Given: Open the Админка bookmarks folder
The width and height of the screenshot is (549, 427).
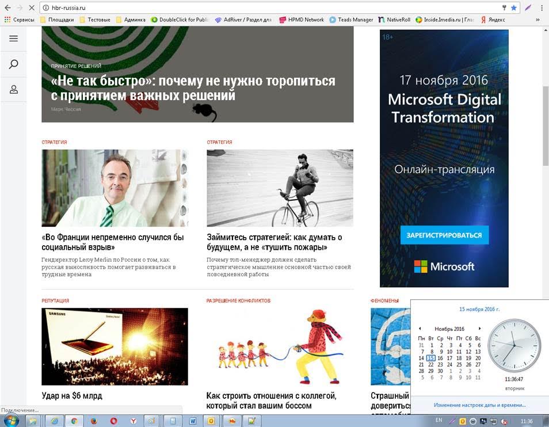Looking at the screenshot, I should coord(131,20).
